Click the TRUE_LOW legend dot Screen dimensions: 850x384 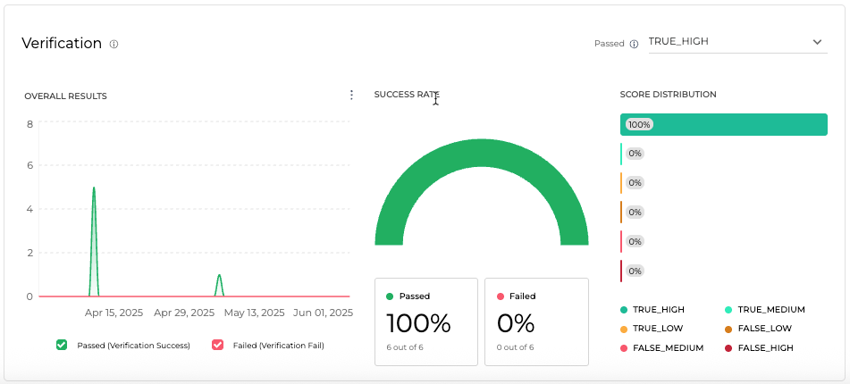624,329
